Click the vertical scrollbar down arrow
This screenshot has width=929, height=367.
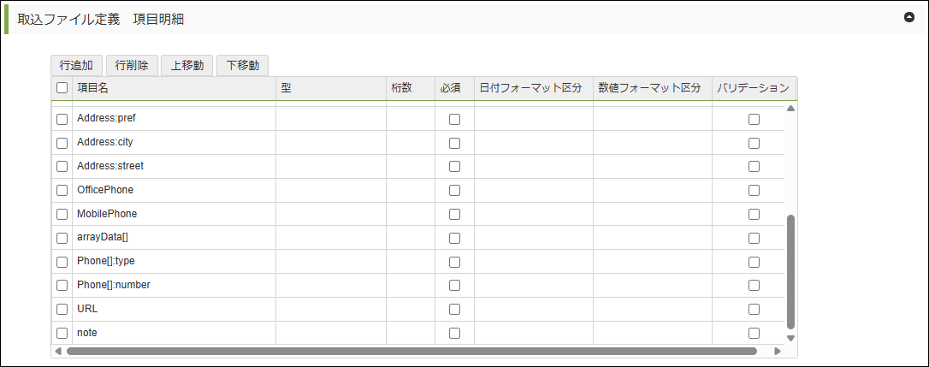790,338
